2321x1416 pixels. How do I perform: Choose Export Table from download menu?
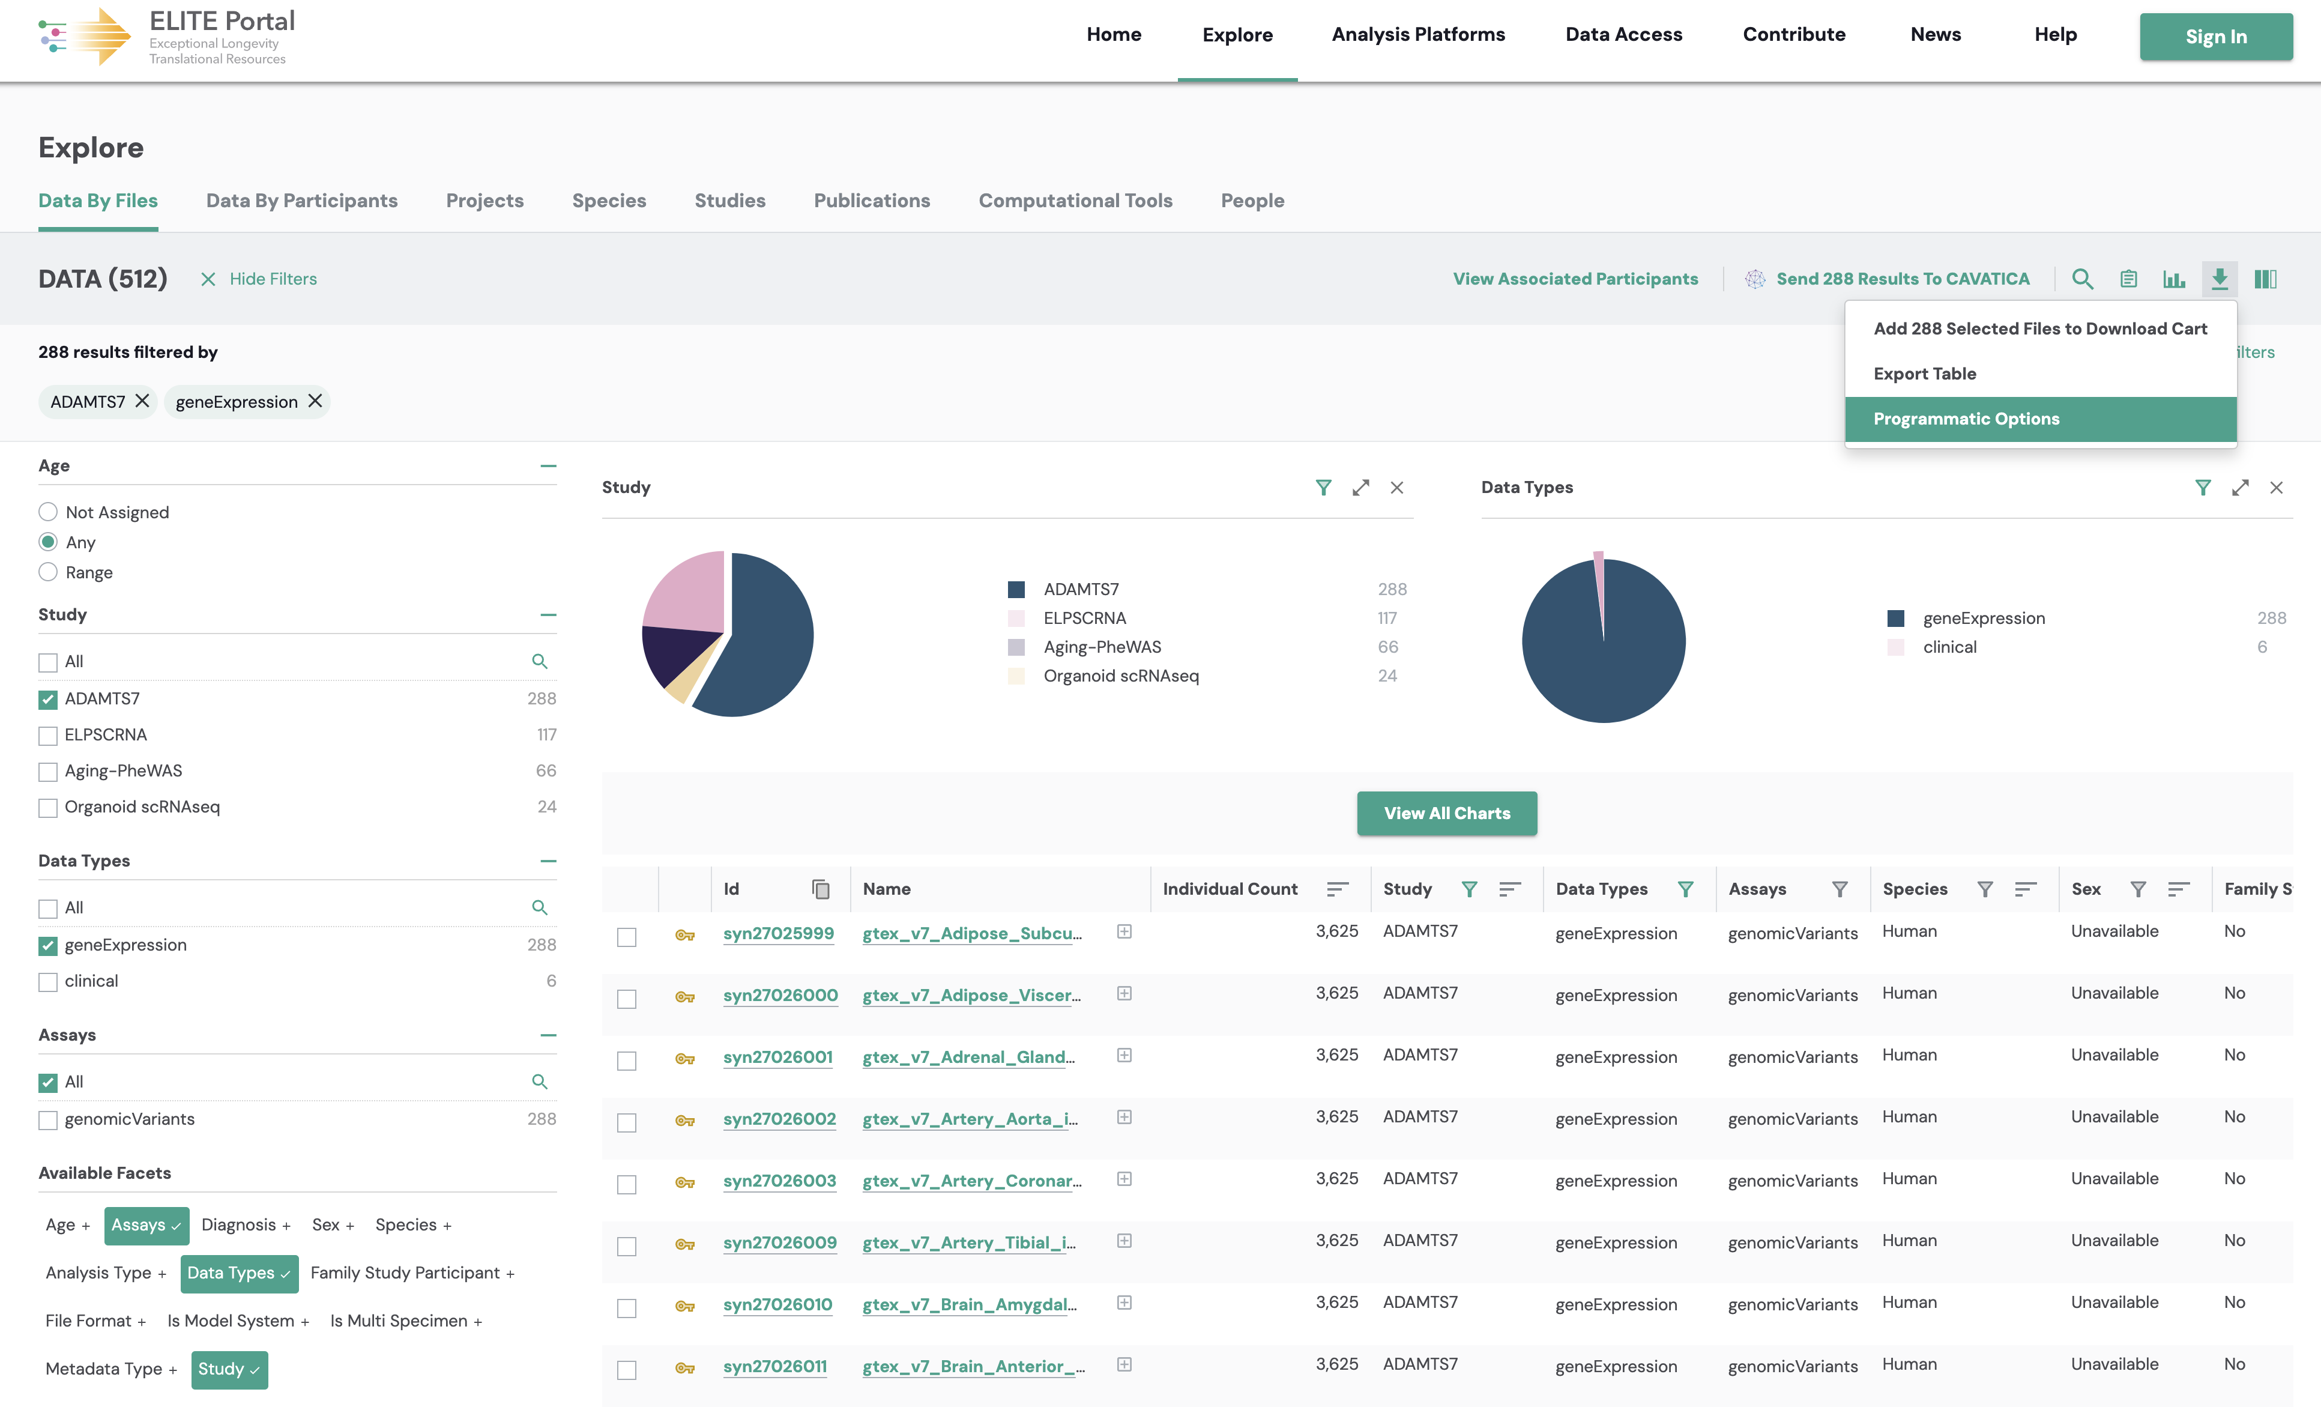tap(2040, 374)
